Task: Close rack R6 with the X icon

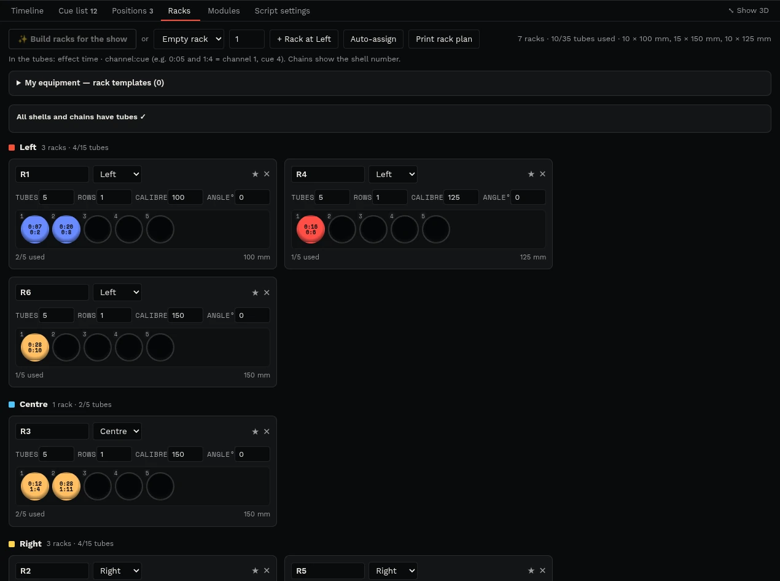Action: pyautogui.click(x=267, y=293)
